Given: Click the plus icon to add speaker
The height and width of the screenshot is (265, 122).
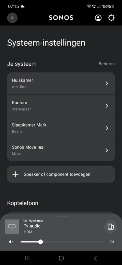Looking at the screenshot, I should [15, 174].
